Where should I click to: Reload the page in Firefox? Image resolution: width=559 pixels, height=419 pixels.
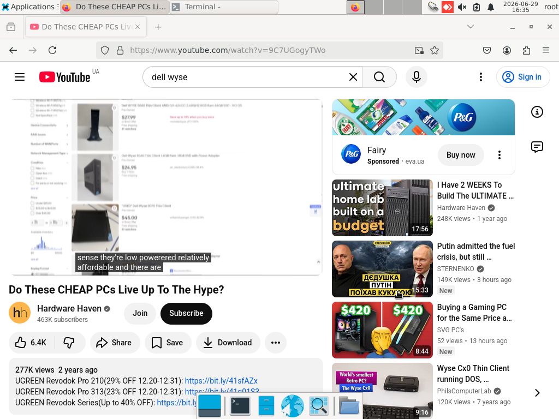tap(52, 50)
